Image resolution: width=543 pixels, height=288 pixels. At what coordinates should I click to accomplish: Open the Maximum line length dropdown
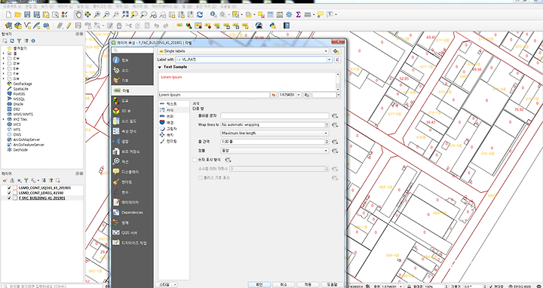pos(275,133)
